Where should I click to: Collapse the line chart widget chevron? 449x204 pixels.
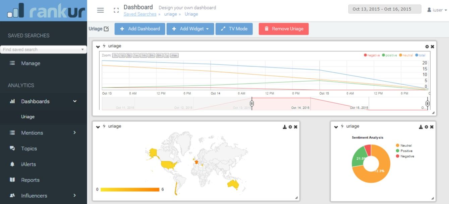click(98, 46)
